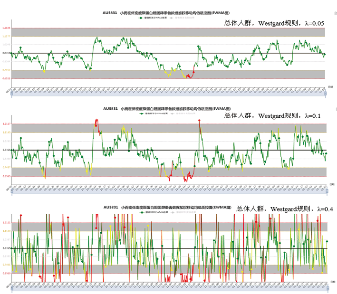Image resolution: width=337 pixels, height=294 pixels.
Task: Click the date zoom track under λ=0.4 chart
Action: point(170,289)
